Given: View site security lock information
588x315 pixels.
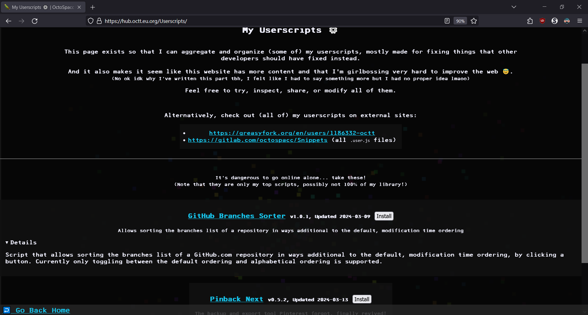Looking at the screenshot, I should (99, 21).
